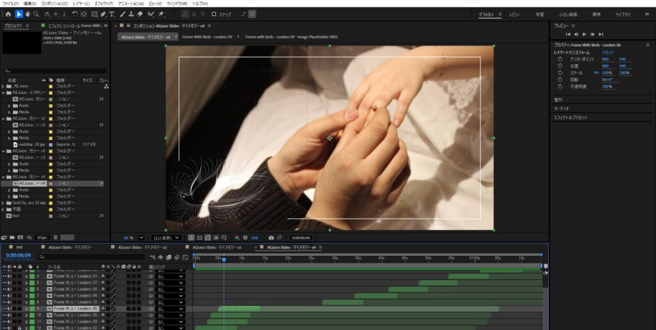656x330 pixels.
Task: Click リセット link in layer transform
Action: [607, 52]
